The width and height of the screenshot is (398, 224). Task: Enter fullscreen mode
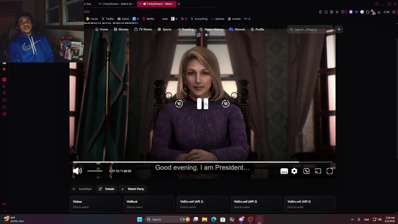pos(330,171)
